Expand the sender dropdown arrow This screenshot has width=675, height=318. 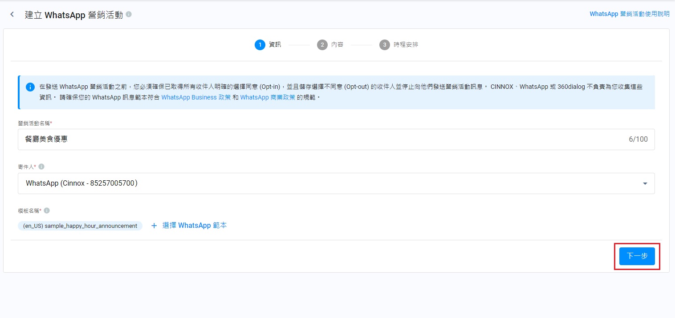point(645,183)
